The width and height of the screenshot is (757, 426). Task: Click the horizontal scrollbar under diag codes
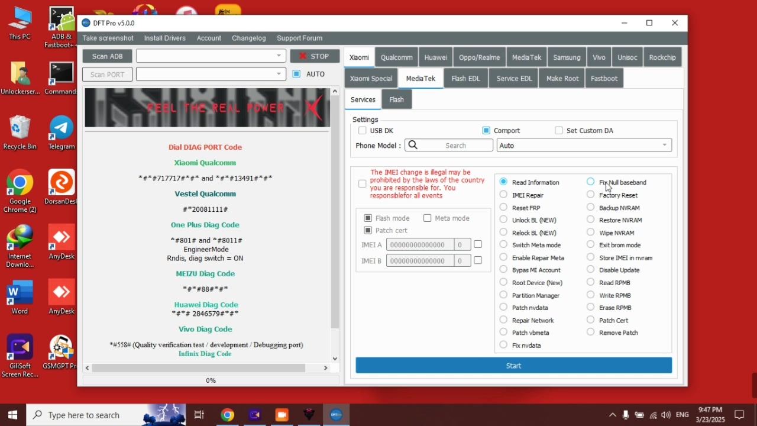[199, 367]
